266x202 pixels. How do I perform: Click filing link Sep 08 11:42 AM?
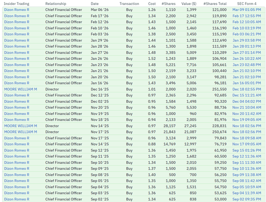coord(246,181)
